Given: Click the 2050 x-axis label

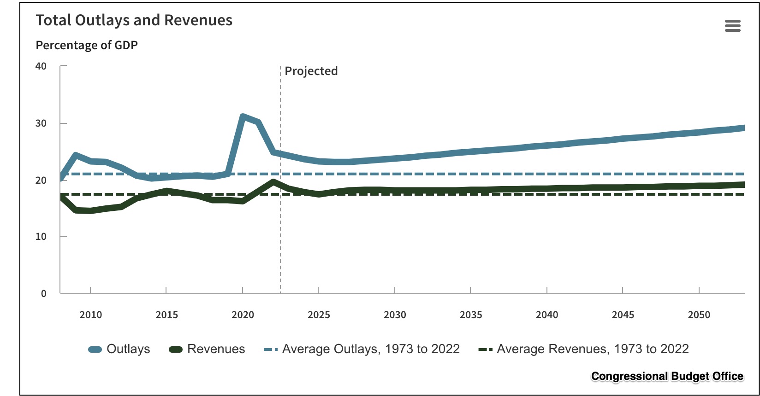Looking at the screenshot, I should 699,315.
